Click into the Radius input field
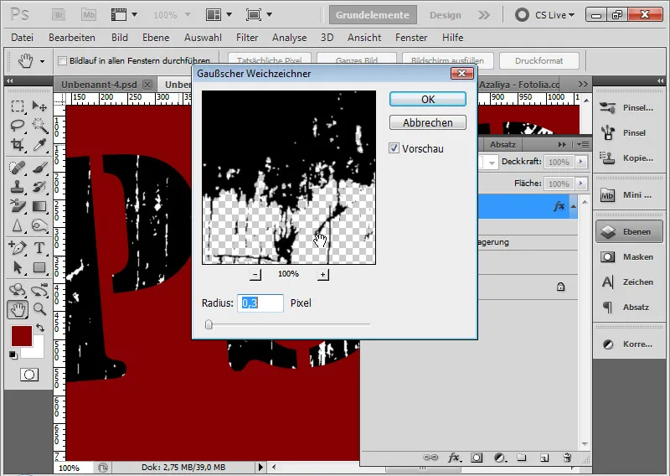This screenshot has width=670, height=476. (260, 303)
